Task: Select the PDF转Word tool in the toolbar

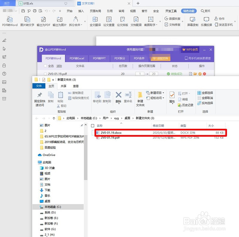Action: pyautogui.click(x=10, y=22)
